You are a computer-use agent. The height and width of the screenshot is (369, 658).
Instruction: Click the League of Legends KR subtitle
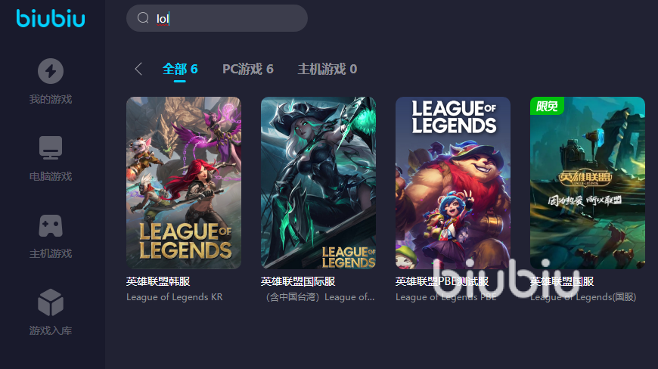coord(175,297)
